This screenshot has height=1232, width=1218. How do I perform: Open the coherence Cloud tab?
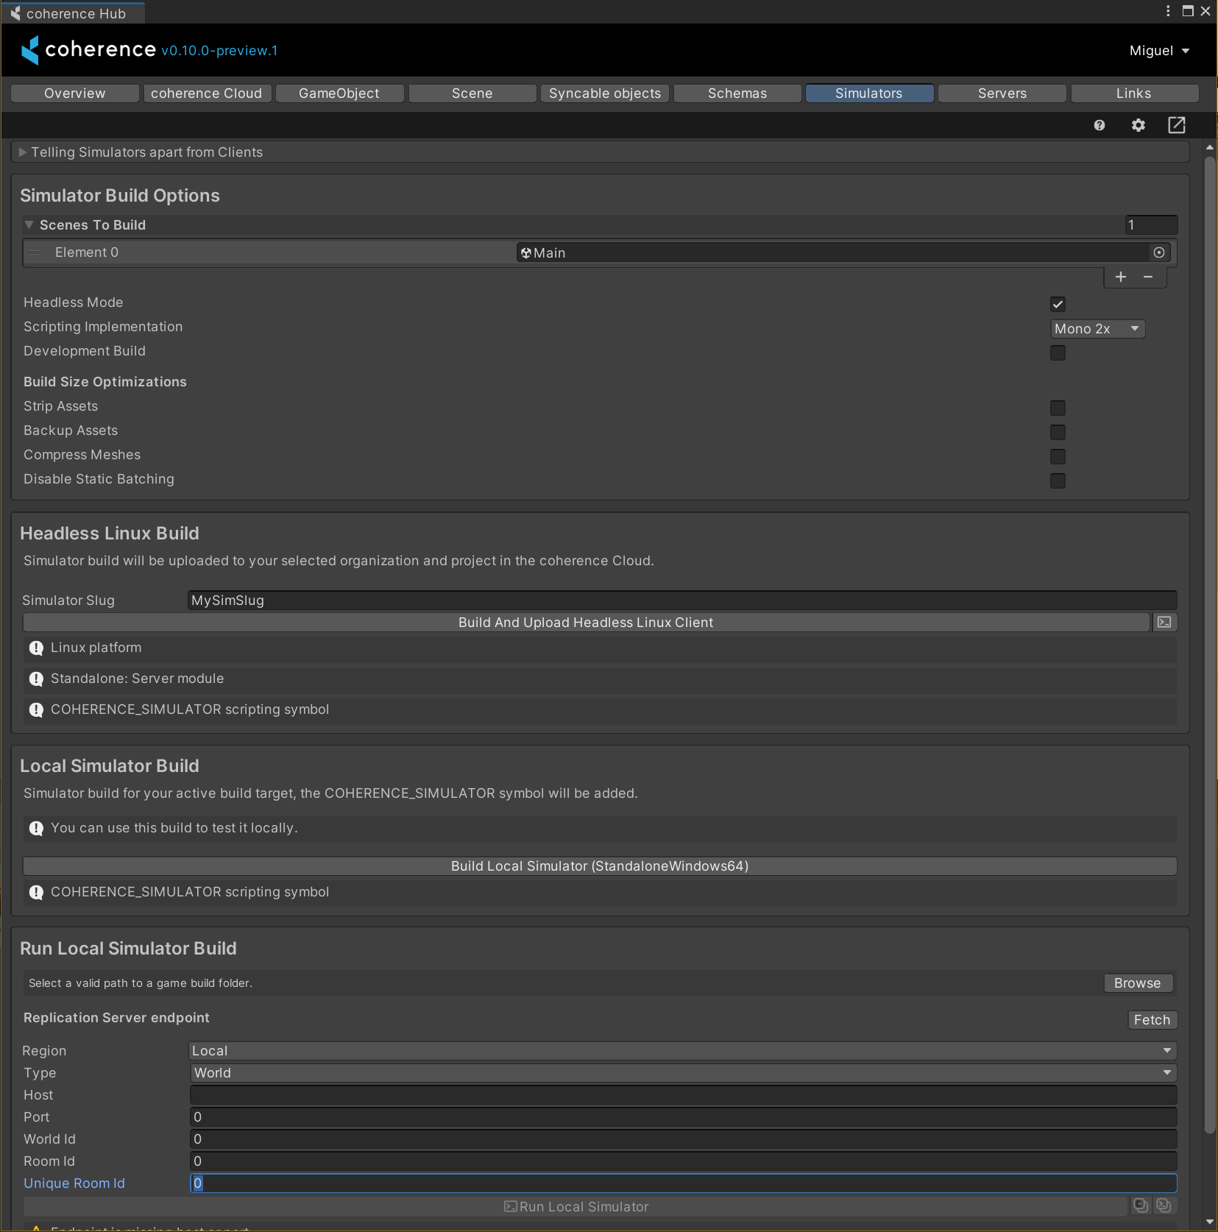click(x=206, y=93)
